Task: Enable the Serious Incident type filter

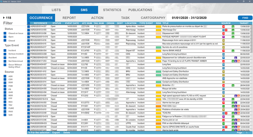Action: (5, 54)
